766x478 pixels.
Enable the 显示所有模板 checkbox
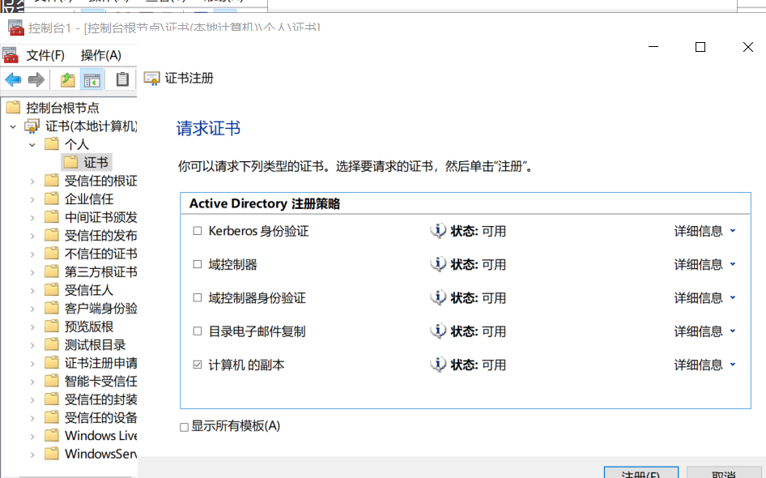pyautogui.click(x=185, y=427)
